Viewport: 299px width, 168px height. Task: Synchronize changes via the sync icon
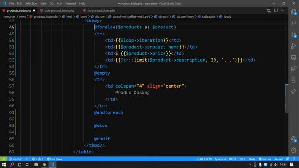tap(27, 159)
